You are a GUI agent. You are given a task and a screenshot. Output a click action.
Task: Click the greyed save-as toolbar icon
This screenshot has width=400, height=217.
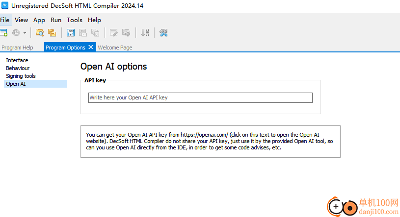pyautogui.click(x=83, y=33)
